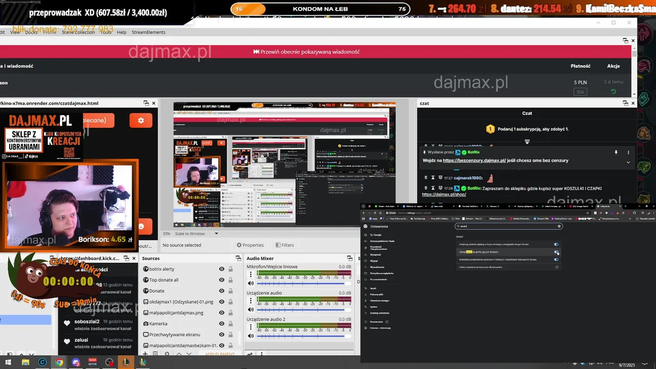The width and height of the screenshot is (656, 369).
Task: Lock the botrix alerty source
Action: coord(231,269)
